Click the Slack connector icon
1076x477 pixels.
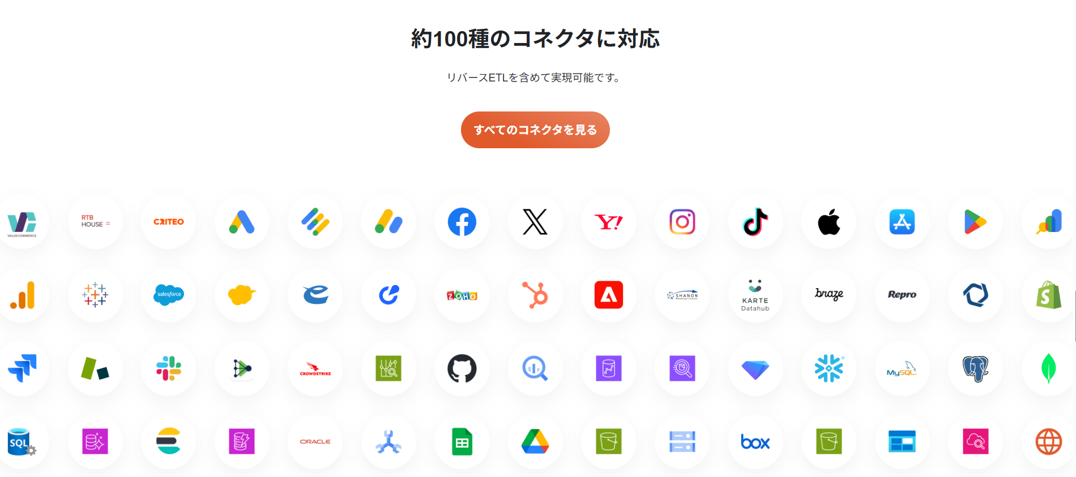pos(169,368)
